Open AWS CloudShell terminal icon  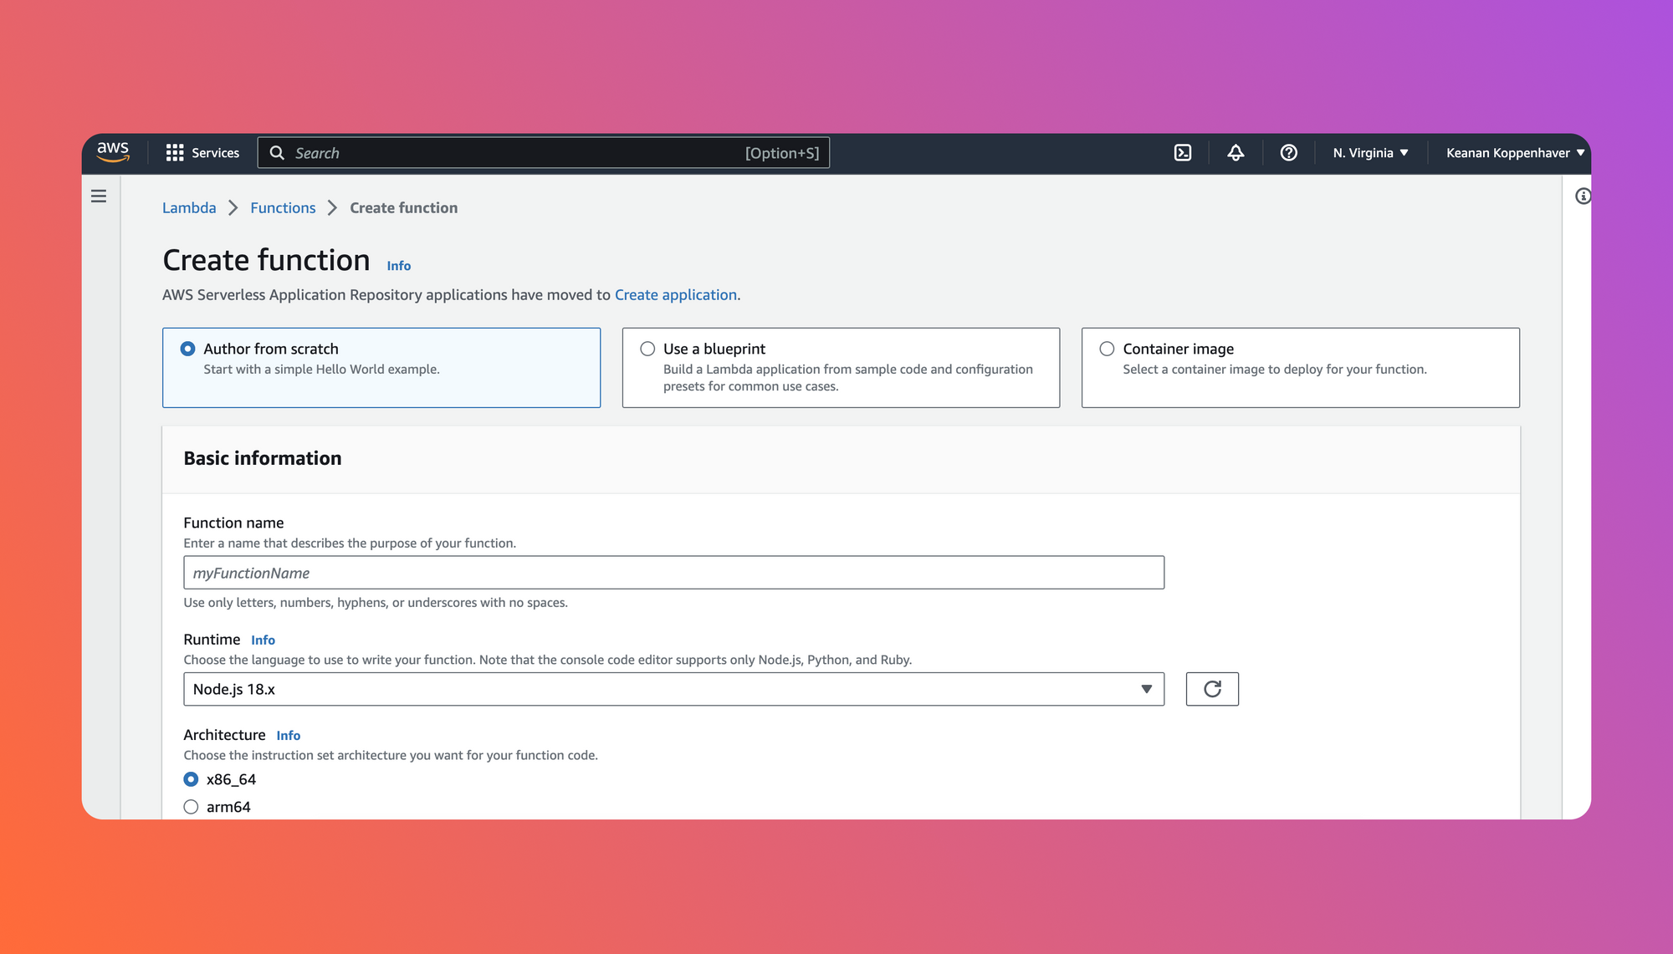point(1183,153)
